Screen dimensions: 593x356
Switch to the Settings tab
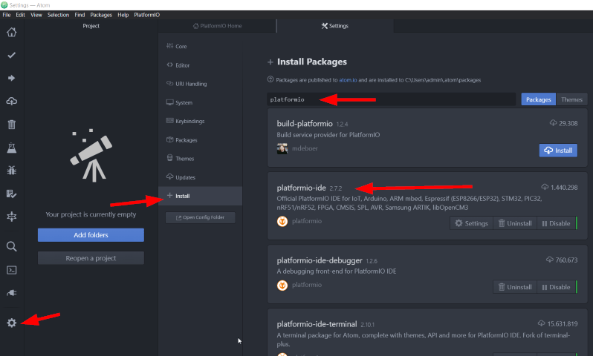[335, 26]
